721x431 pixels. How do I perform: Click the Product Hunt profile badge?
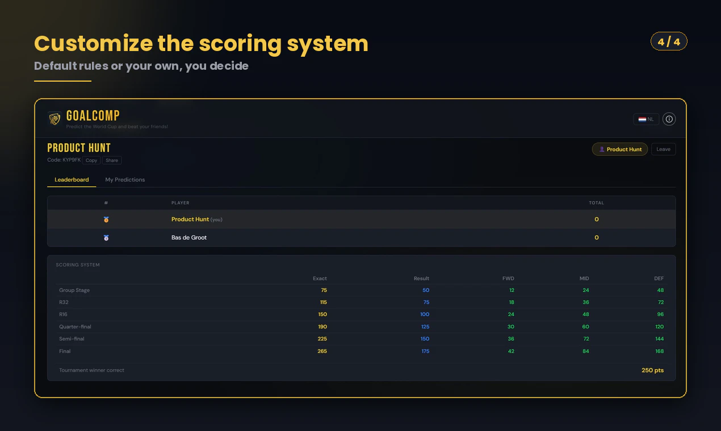pyautogui.click(x=619, y=149)
